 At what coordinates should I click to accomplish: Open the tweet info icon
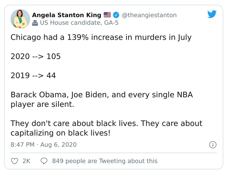pyautogui.click(x=213, y=145)
